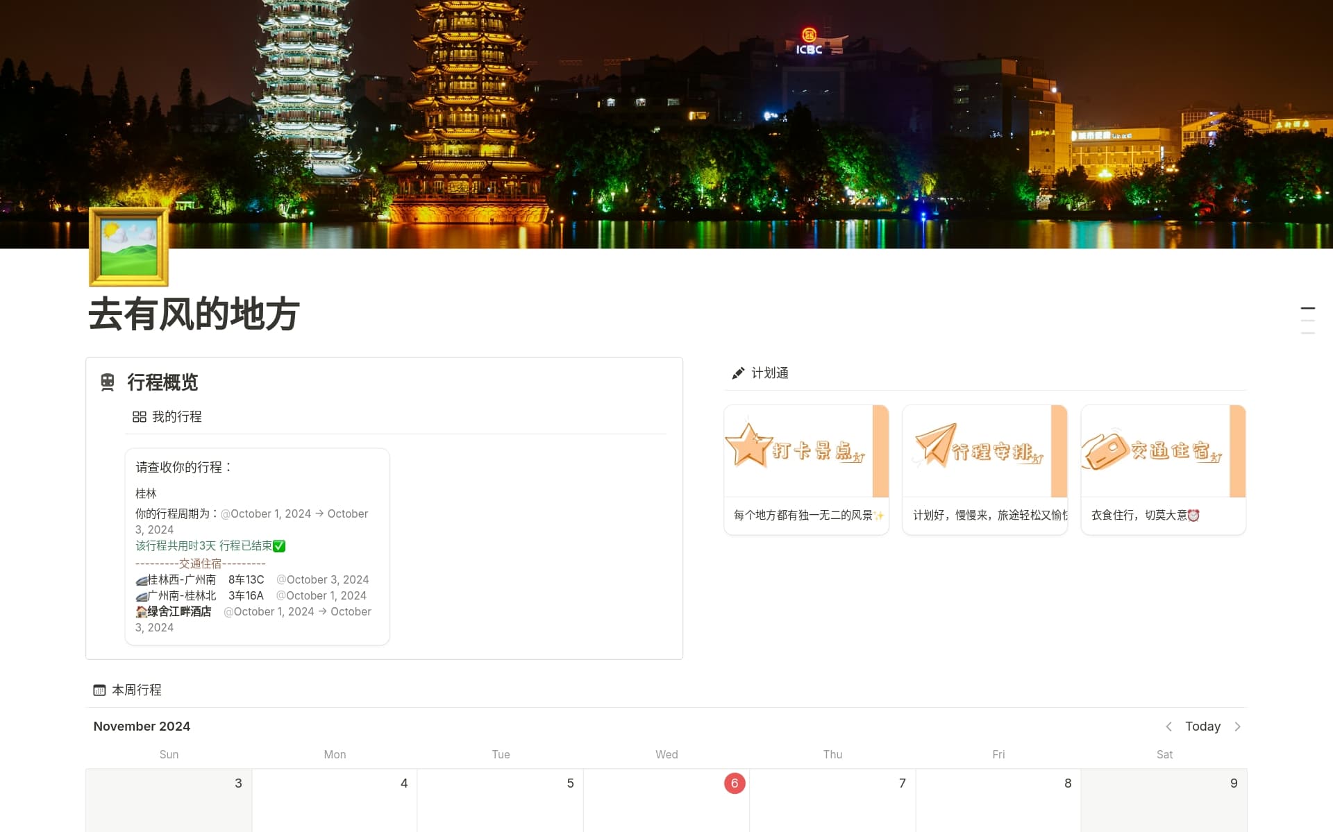
Task: Click the hotel emoji before 绿舍江畔酒店
Action: pos(141,611)
